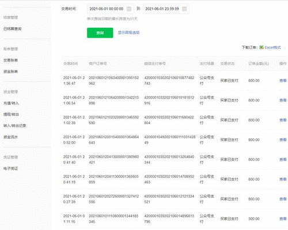Viewport: 288px width, 230px height.
Task: Click the 交易状态 column header
Action: pos(228,63)
